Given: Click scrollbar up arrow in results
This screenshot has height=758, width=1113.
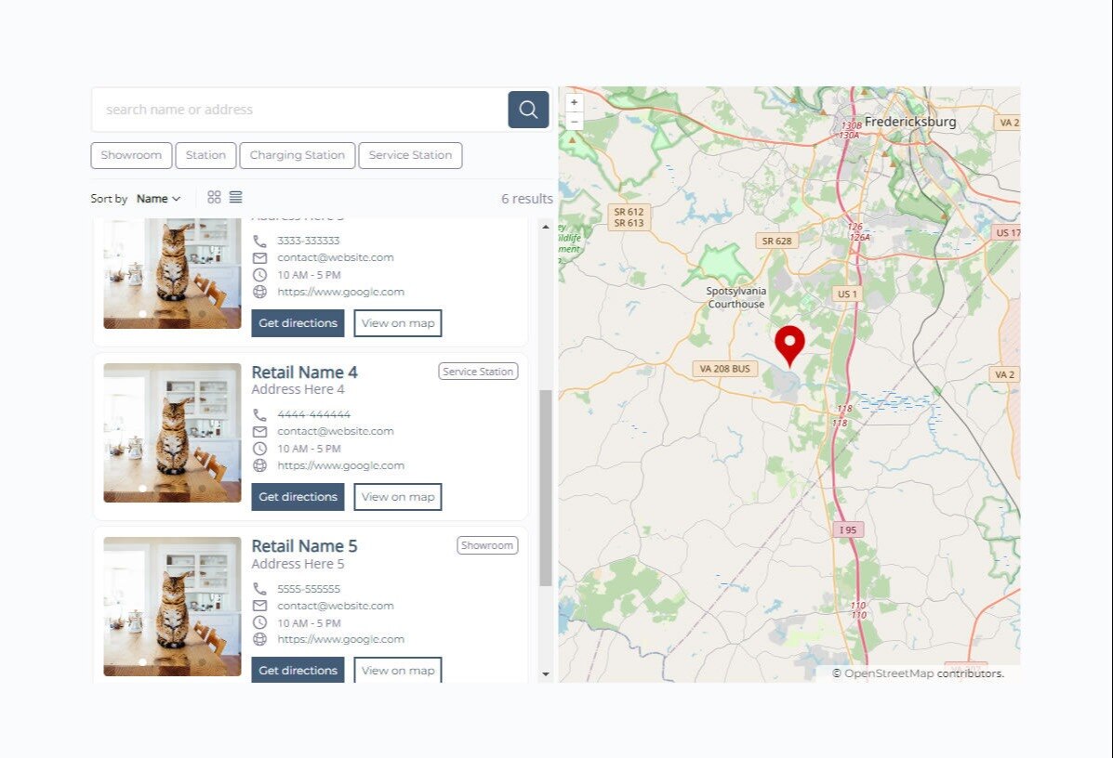Looking at the screenshot, I should tap(545, 227).
